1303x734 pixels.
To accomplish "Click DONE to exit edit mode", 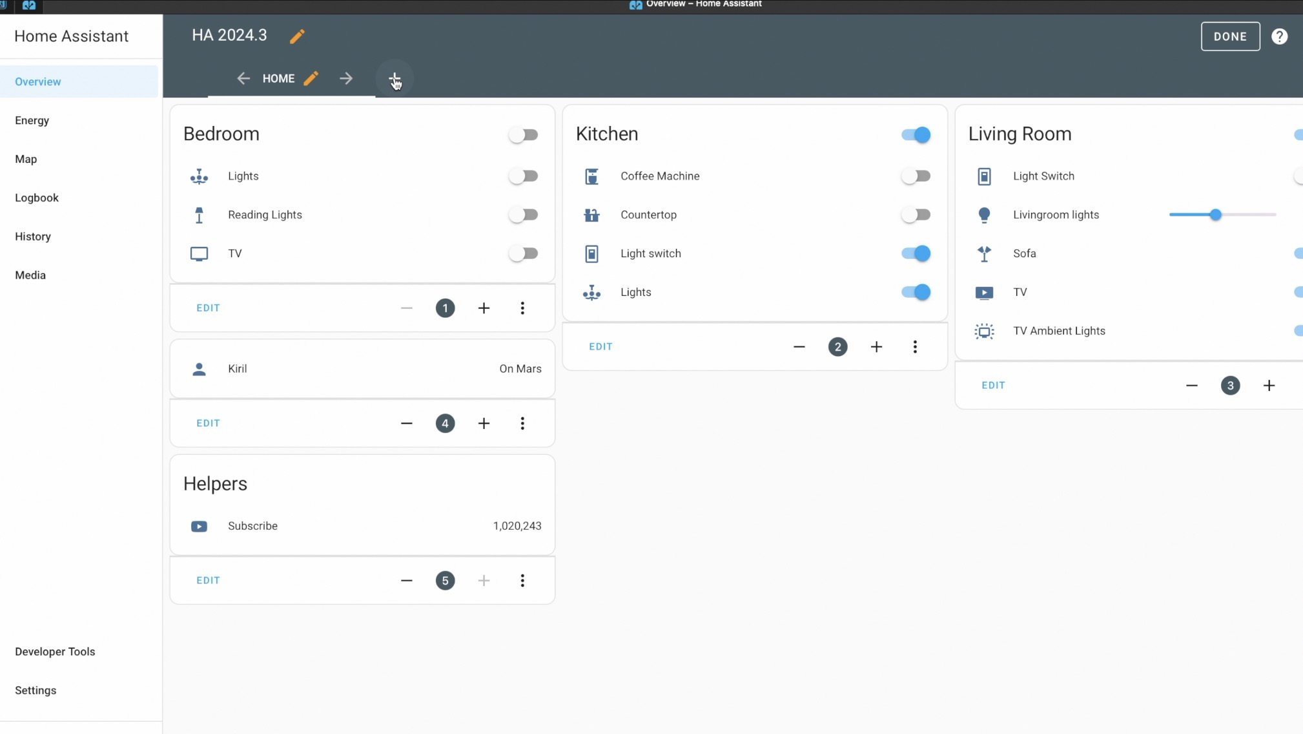I will (1229, 36).
